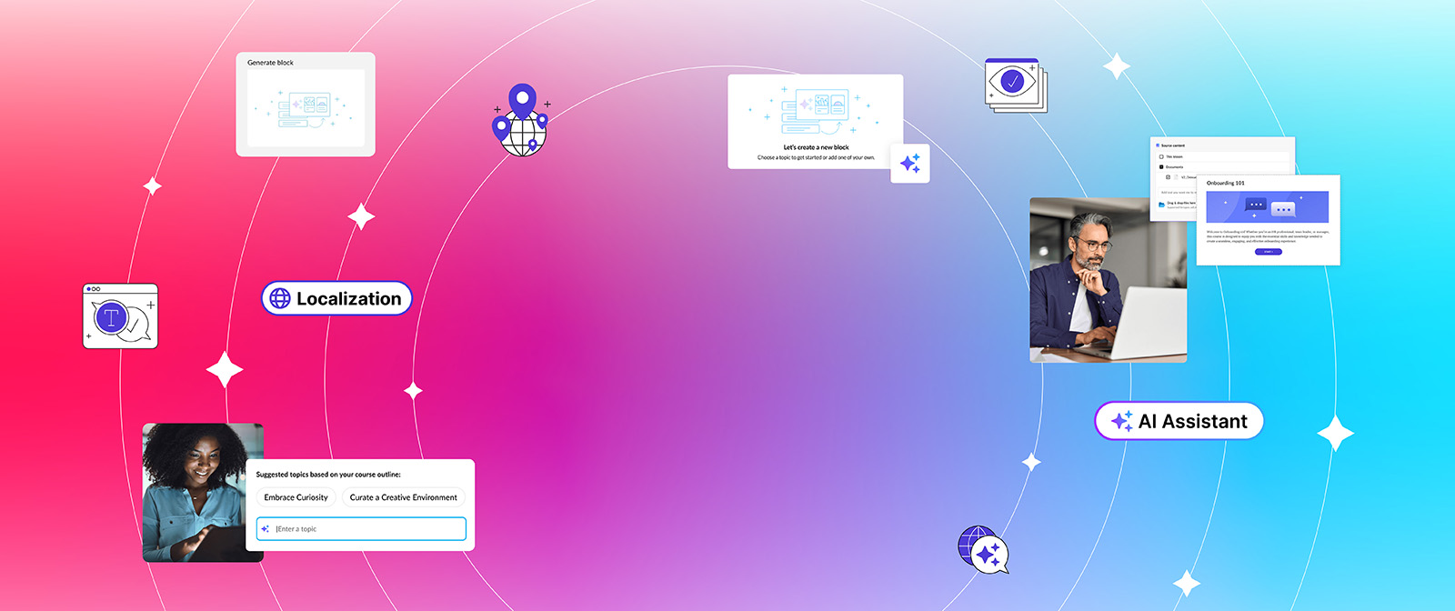Click the sparkle icon in topic field
Image resolution: width=1455 pixels, height=611 pixels.
pyautogui.click(x=266, y=528)
